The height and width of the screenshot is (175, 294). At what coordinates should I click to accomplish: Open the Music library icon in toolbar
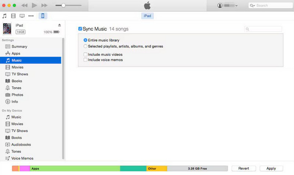(x=4, y=16)
